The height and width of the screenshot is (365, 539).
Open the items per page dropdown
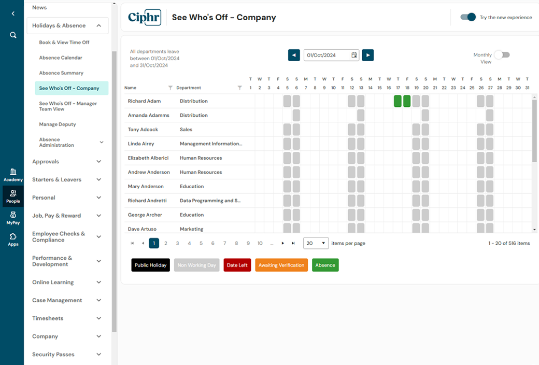point(316,243)
